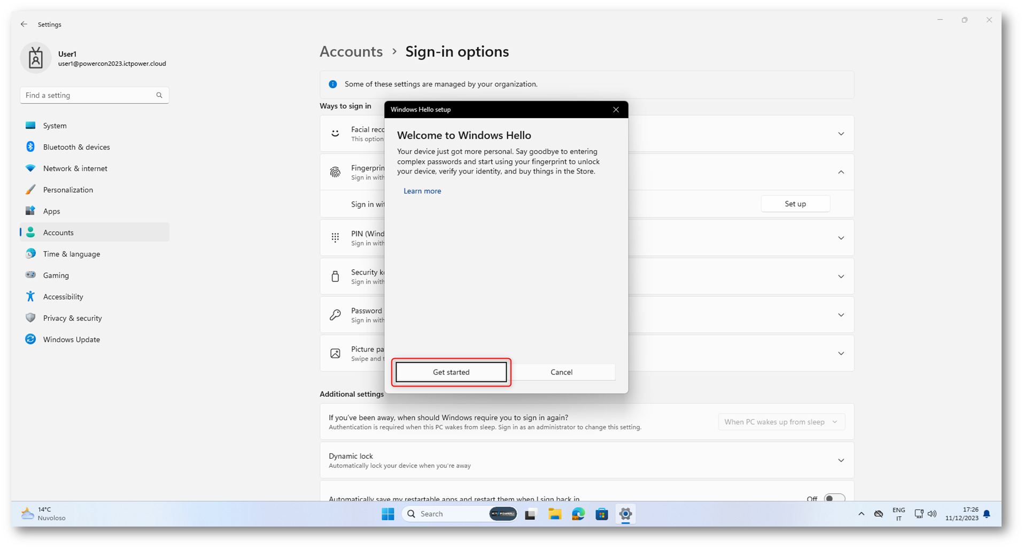The height and width of the screenshot is (549, 1024).
Task: Click the ENG IT language indicator
Action: (x=899, y=514)
